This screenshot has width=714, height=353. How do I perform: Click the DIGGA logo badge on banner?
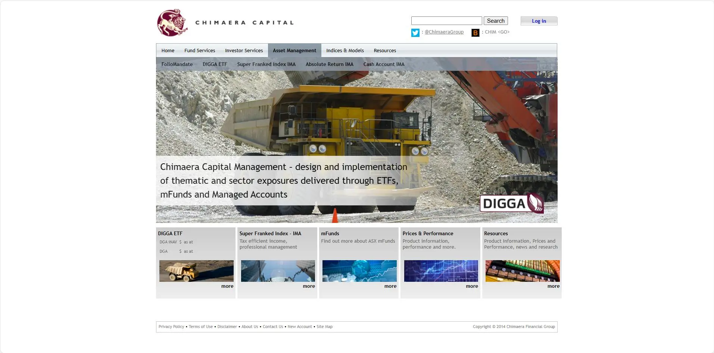tap(512, 203)
